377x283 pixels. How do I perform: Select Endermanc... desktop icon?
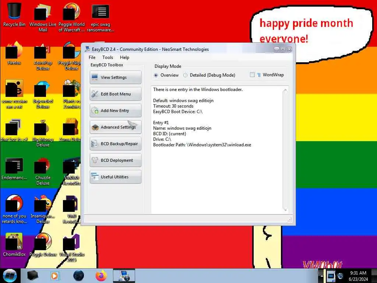(14, 168)
